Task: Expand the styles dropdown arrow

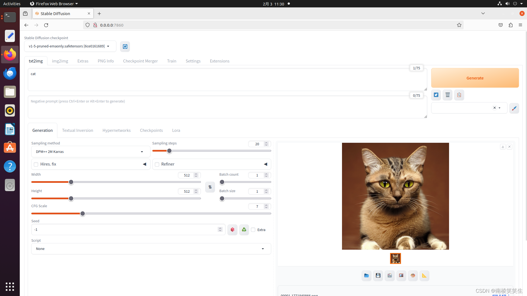Action: click(500, 108)
